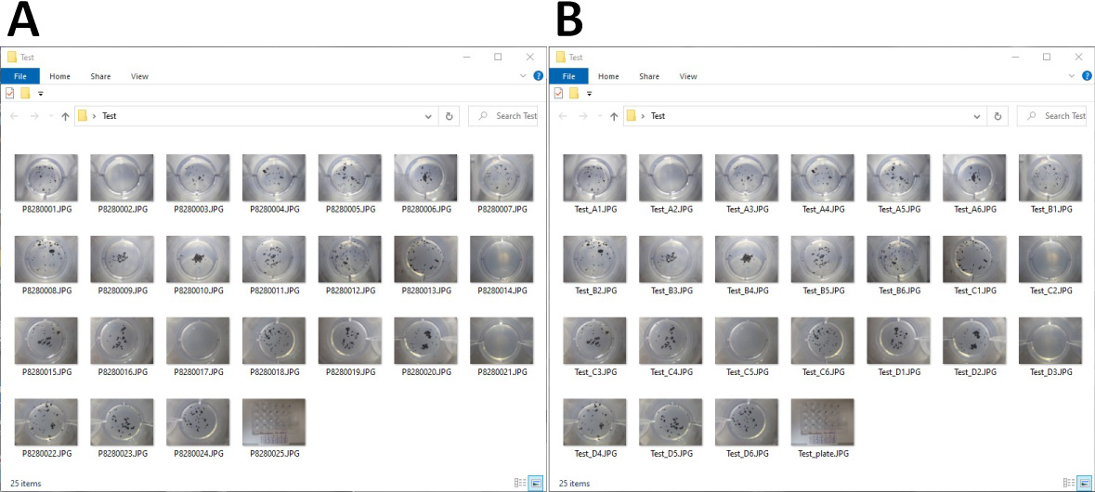Expand the ribbon chevron in window A
Screen dimensions: 1095x492
[524, 76]
